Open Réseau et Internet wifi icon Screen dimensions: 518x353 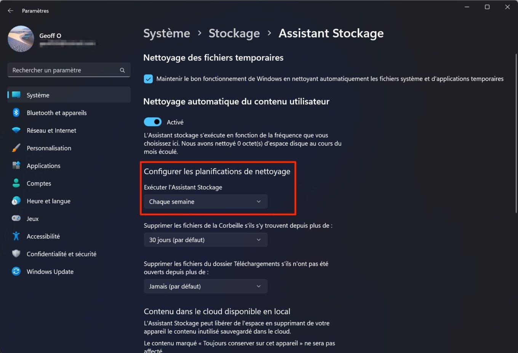pyautogui.click(x=16, y=130)
